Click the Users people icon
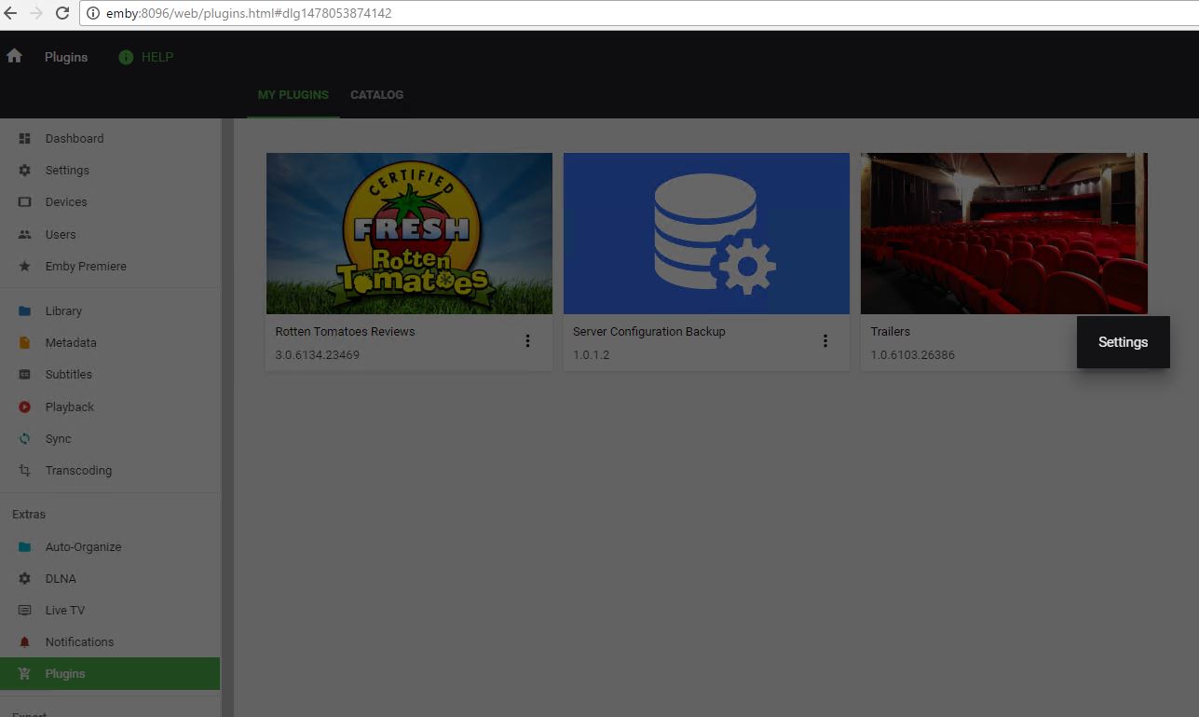This screenshot has height=717, width=1199. point(25,235)
